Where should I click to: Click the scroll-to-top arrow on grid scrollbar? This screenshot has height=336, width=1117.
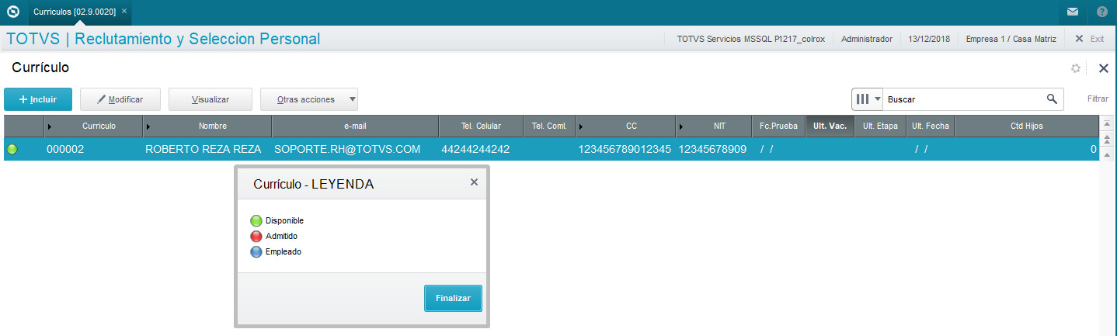[x=1108, y=125]
